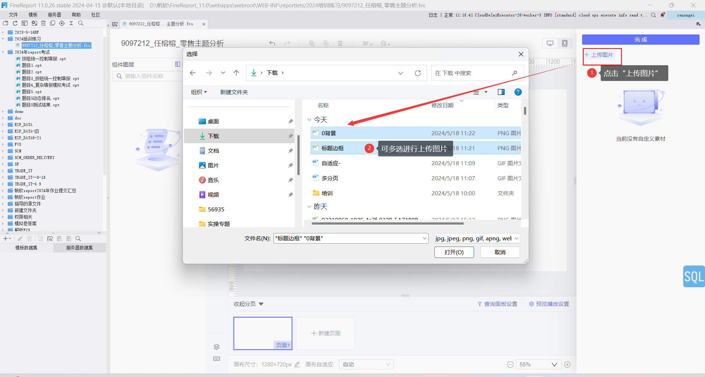705x377 pixels.
Task: Click 上传图片 link
Action: click(599, 55)
